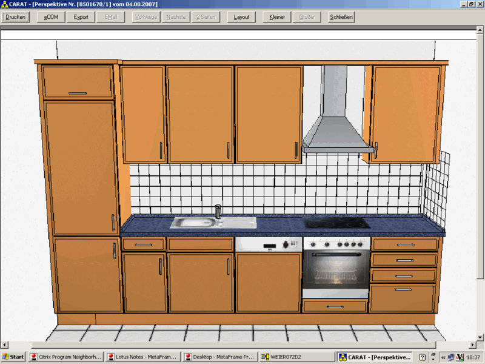Switch to Citrix Program Neighborhood in taskbar
The image size is (485, 364).
[66, 357]
